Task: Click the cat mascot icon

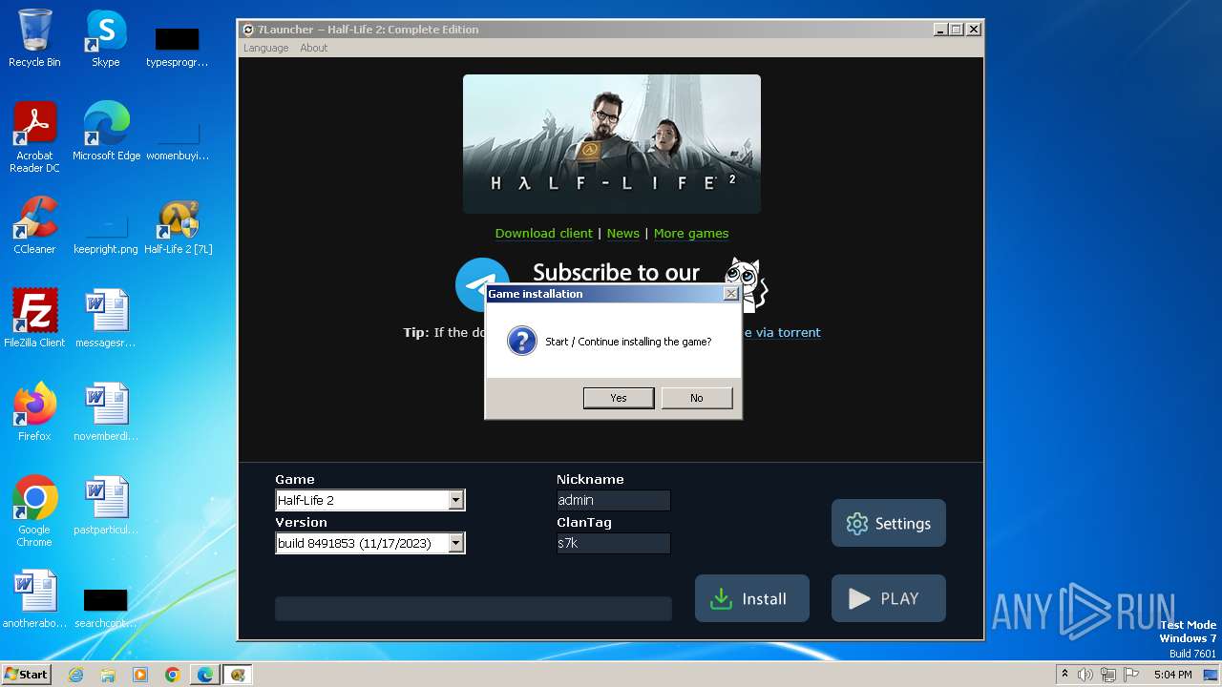Action: click(x=746, y=282)
